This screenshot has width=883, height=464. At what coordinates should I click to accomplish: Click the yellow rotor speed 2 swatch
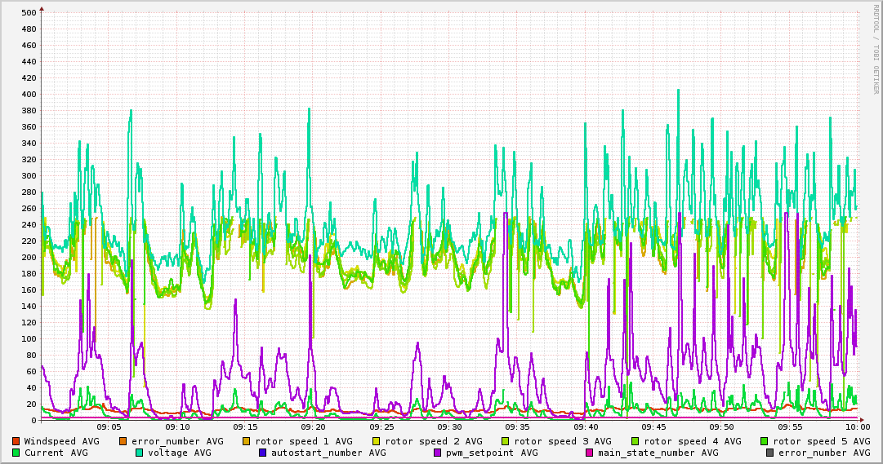pyautogui.click(x=376, y=441)
